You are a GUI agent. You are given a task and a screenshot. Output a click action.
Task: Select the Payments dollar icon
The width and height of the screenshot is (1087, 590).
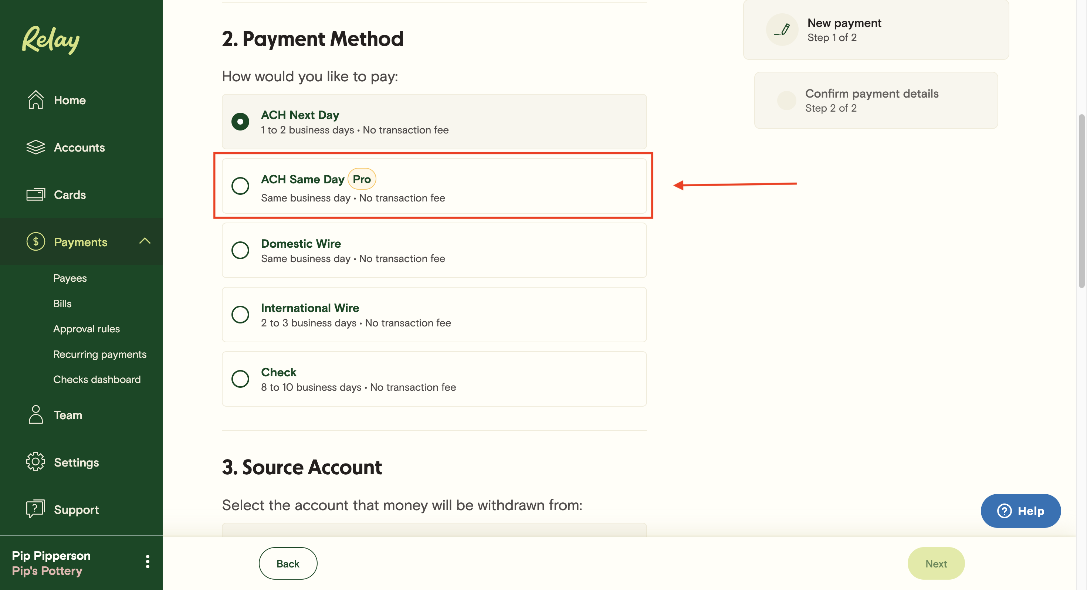[35, 242]
